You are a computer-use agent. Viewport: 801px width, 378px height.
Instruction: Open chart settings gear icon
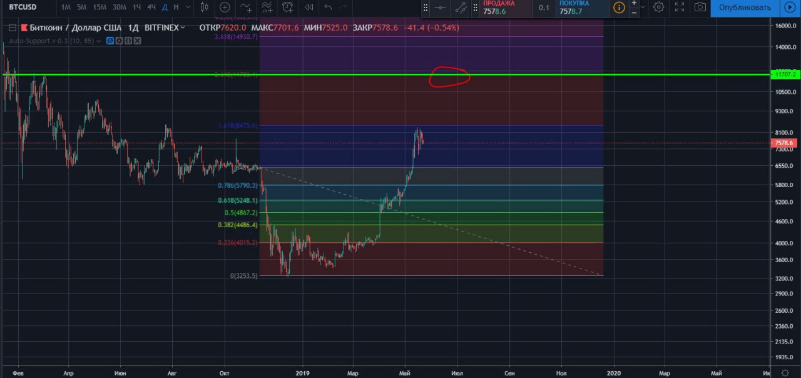click(x=658, y=7)
